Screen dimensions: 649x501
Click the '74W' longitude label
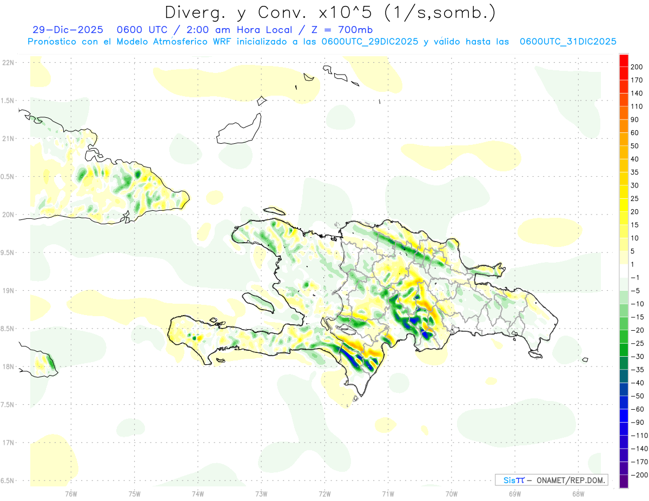coord(198,493)
